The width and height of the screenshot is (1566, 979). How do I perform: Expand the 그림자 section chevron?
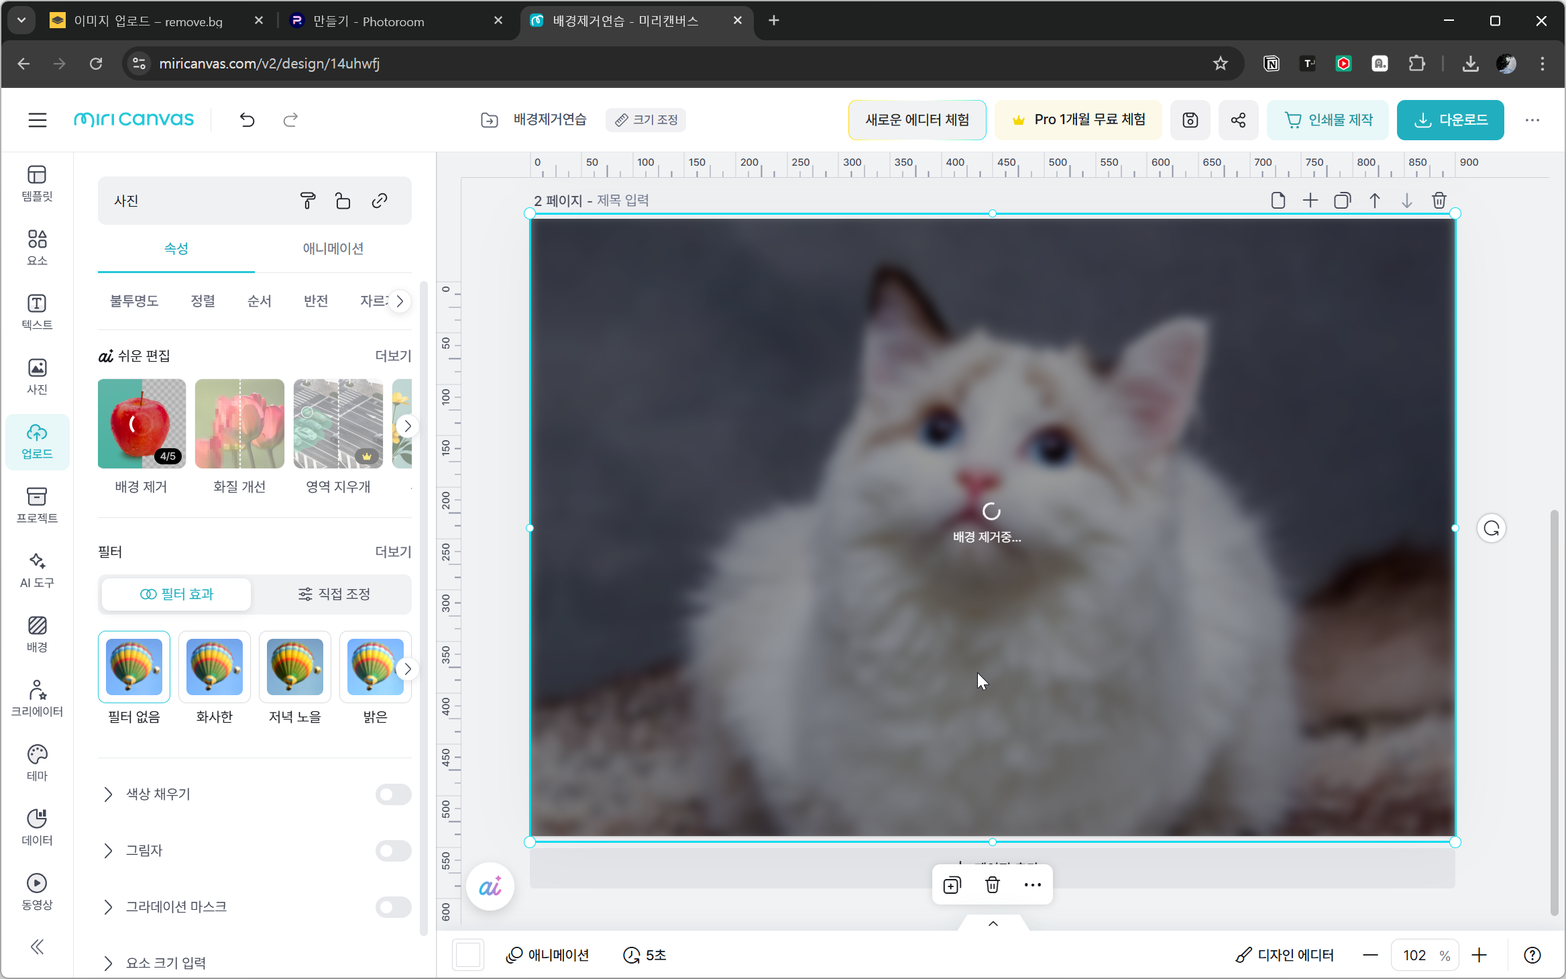tap(109, 851)
